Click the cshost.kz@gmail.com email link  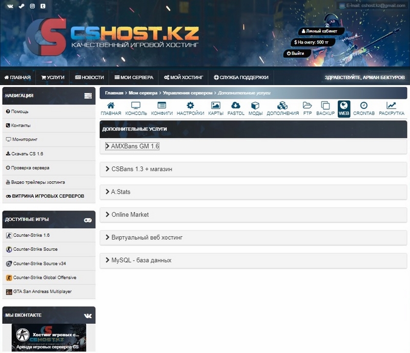tap(376, 6)
